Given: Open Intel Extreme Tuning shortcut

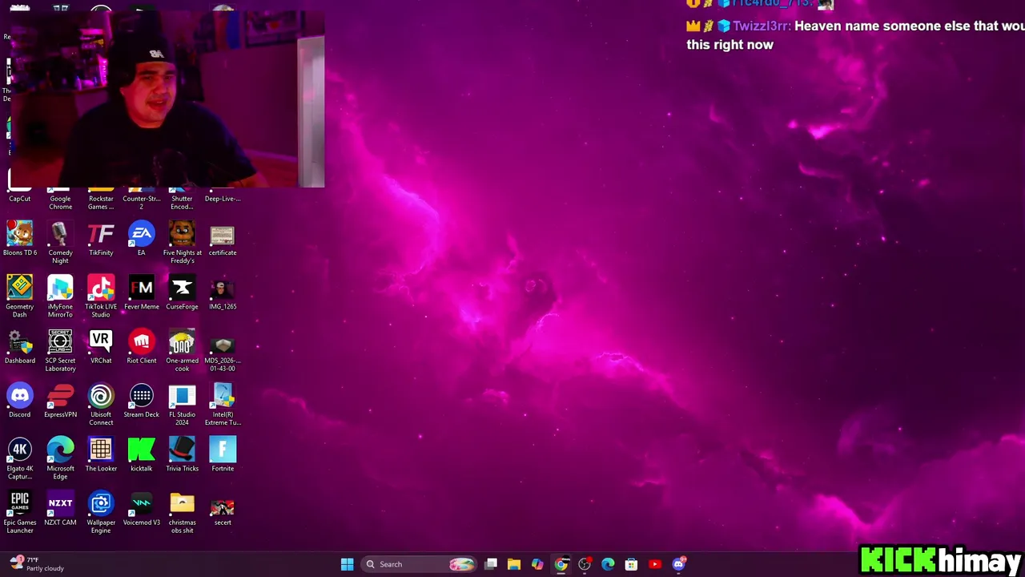Looking at the screenshot, I should click(223, 404).
